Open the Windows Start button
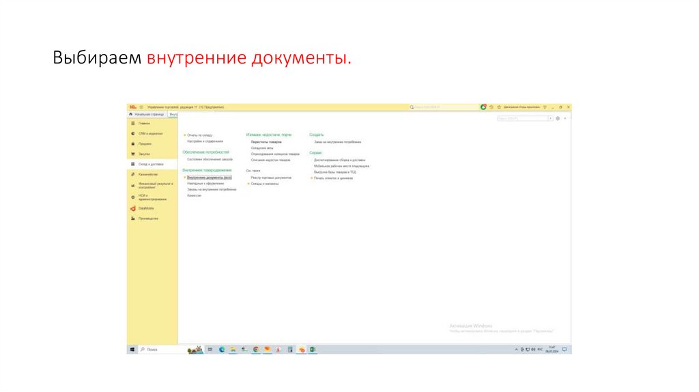This screenshot has height=392, width=699. 132,350
